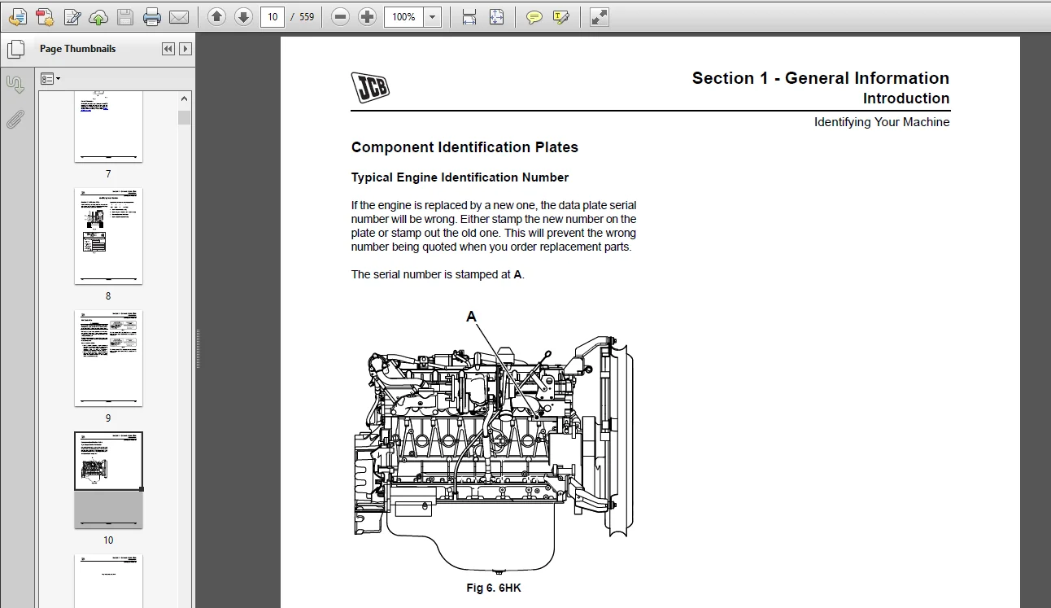
Task: Click the Identifying Your Machine text
Action: (x=882, y=122)
